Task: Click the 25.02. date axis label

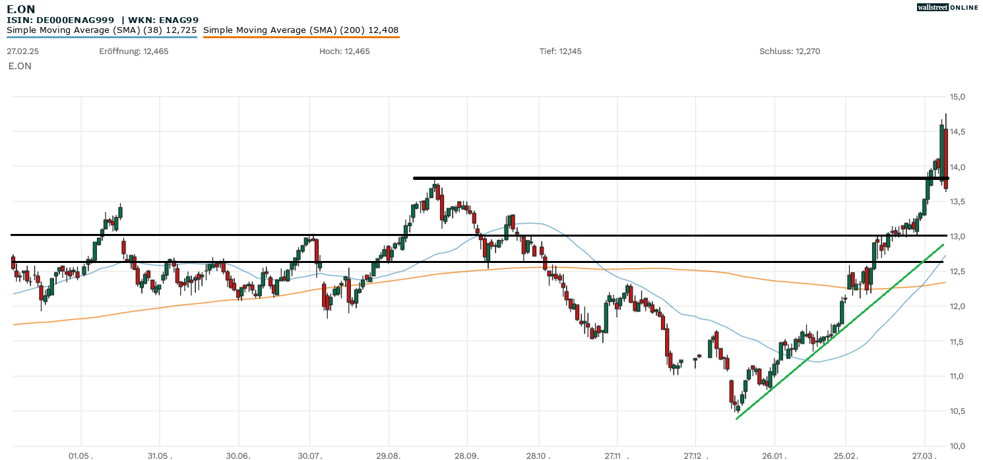Action: (x=846, y=455)
